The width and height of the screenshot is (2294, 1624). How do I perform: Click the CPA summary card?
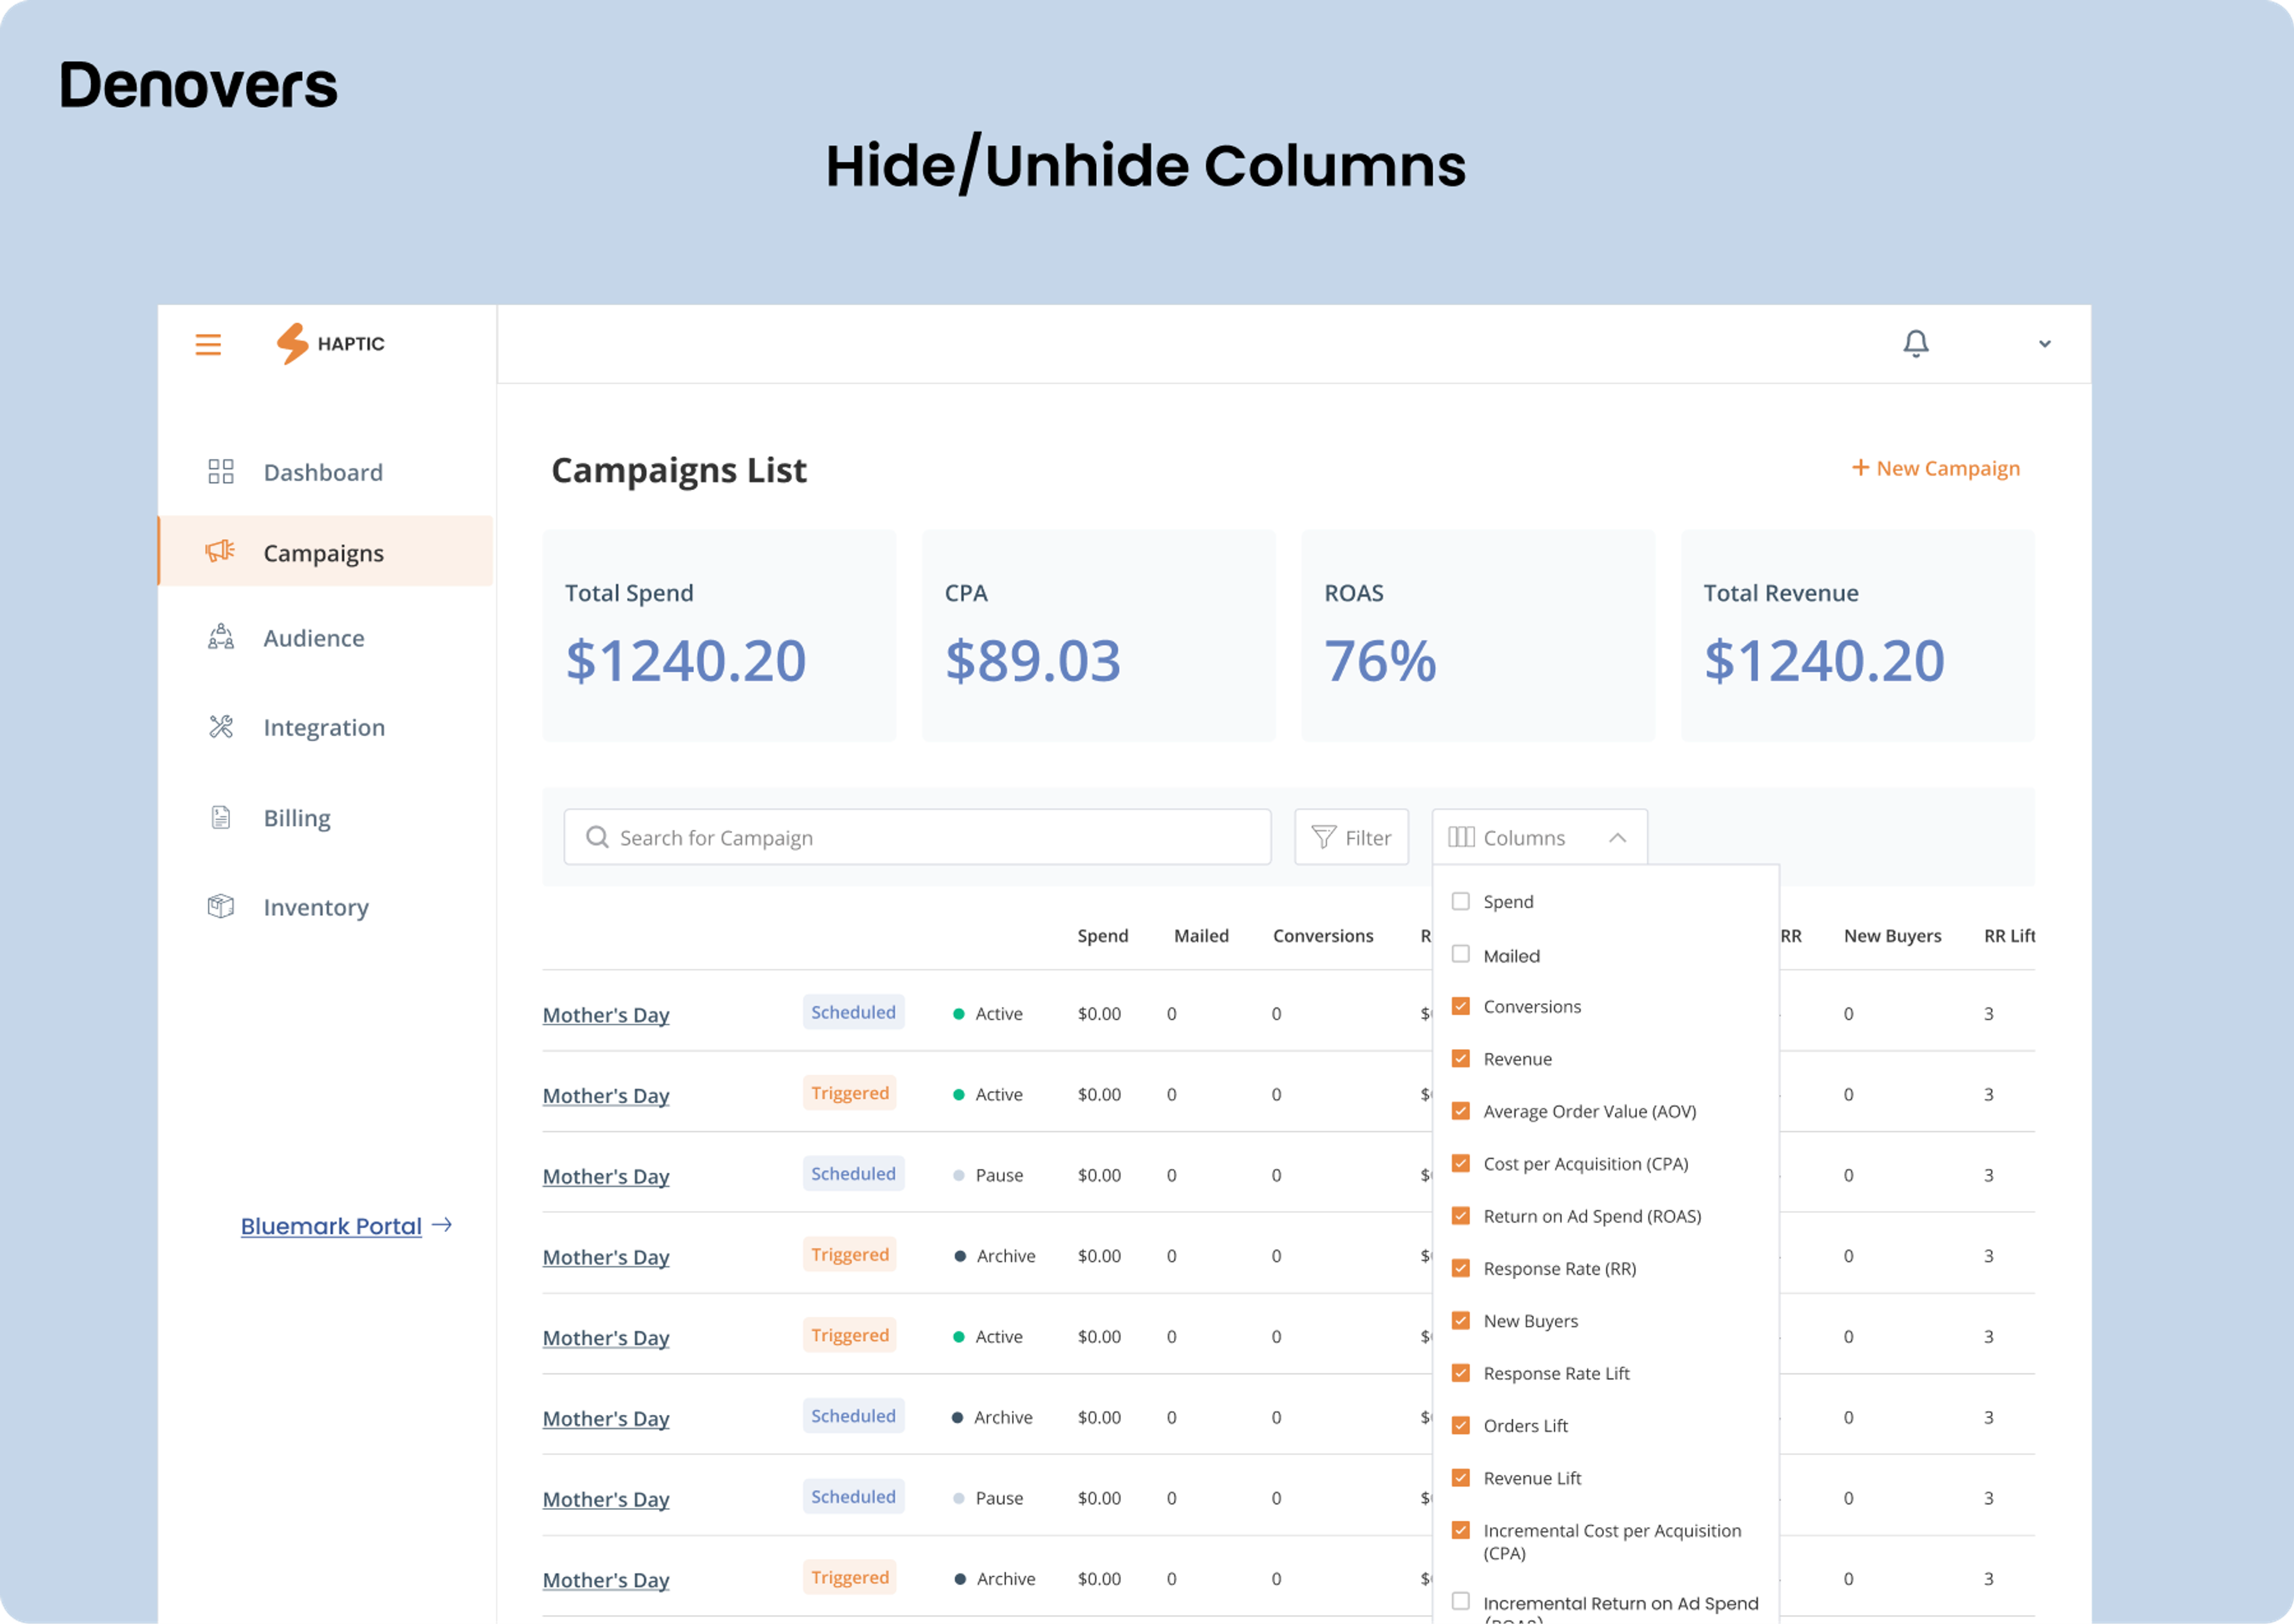point(1099,636)
